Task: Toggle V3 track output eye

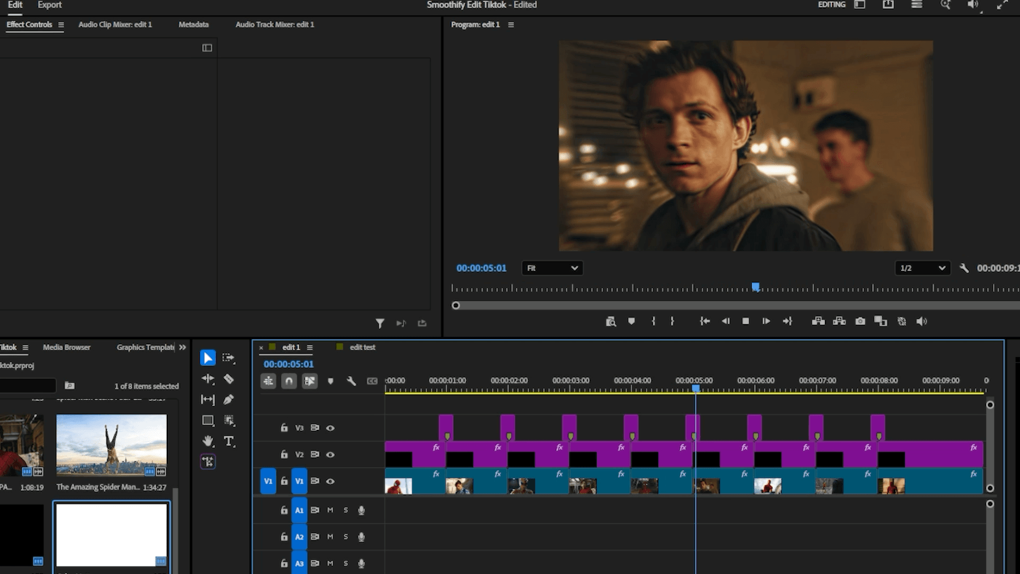Action: click(x=330, y=428)
